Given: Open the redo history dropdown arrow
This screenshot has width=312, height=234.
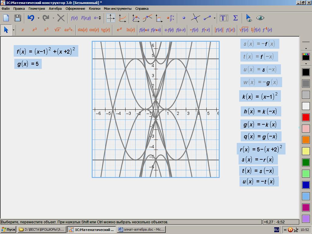Looking at the screenshot, I should tap(53, 18).
